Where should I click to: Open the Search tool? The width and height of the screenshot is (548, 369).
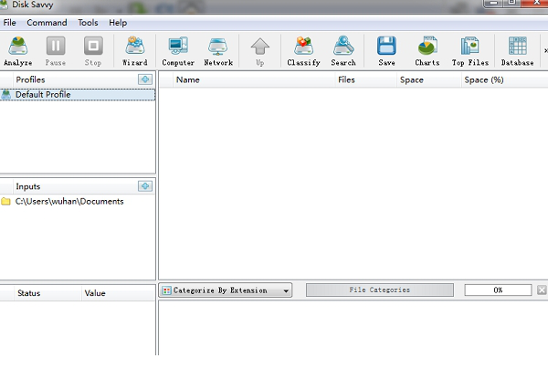pos(343,51)
